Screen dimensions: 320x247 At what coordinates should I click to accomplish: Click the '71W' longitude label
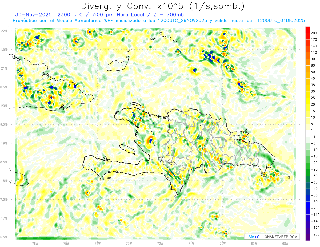tap(191, 243)
